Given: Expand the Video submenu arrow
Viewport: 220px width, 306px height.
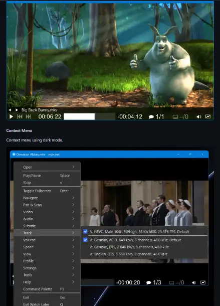Looking at the screenshot, I should [73, 212].
